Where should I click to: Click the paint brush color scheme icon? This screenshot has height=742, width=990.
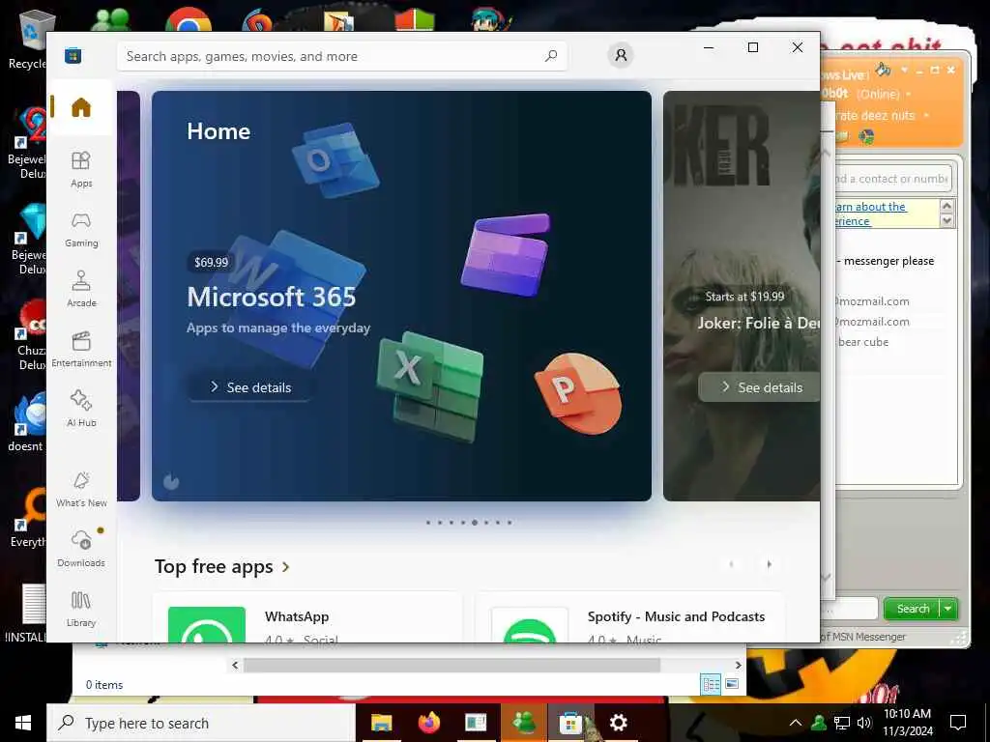(884, 70)
